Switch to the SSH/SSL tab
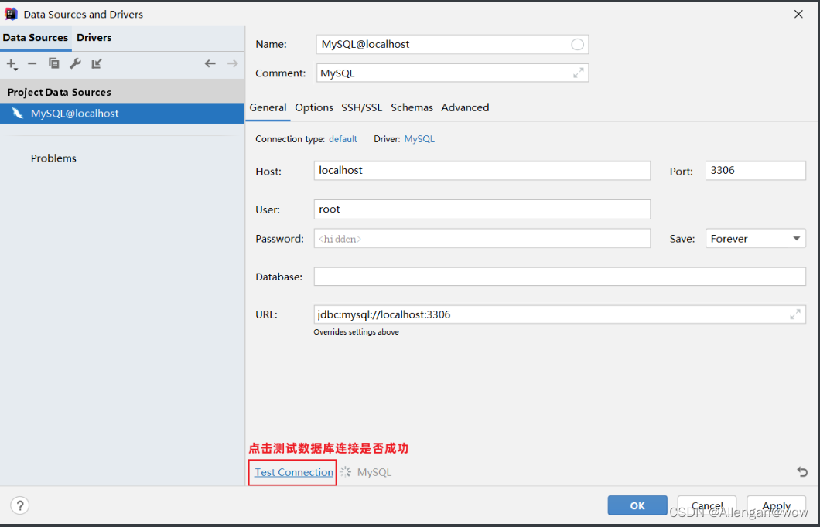820x527 pixels. (362, 107)
